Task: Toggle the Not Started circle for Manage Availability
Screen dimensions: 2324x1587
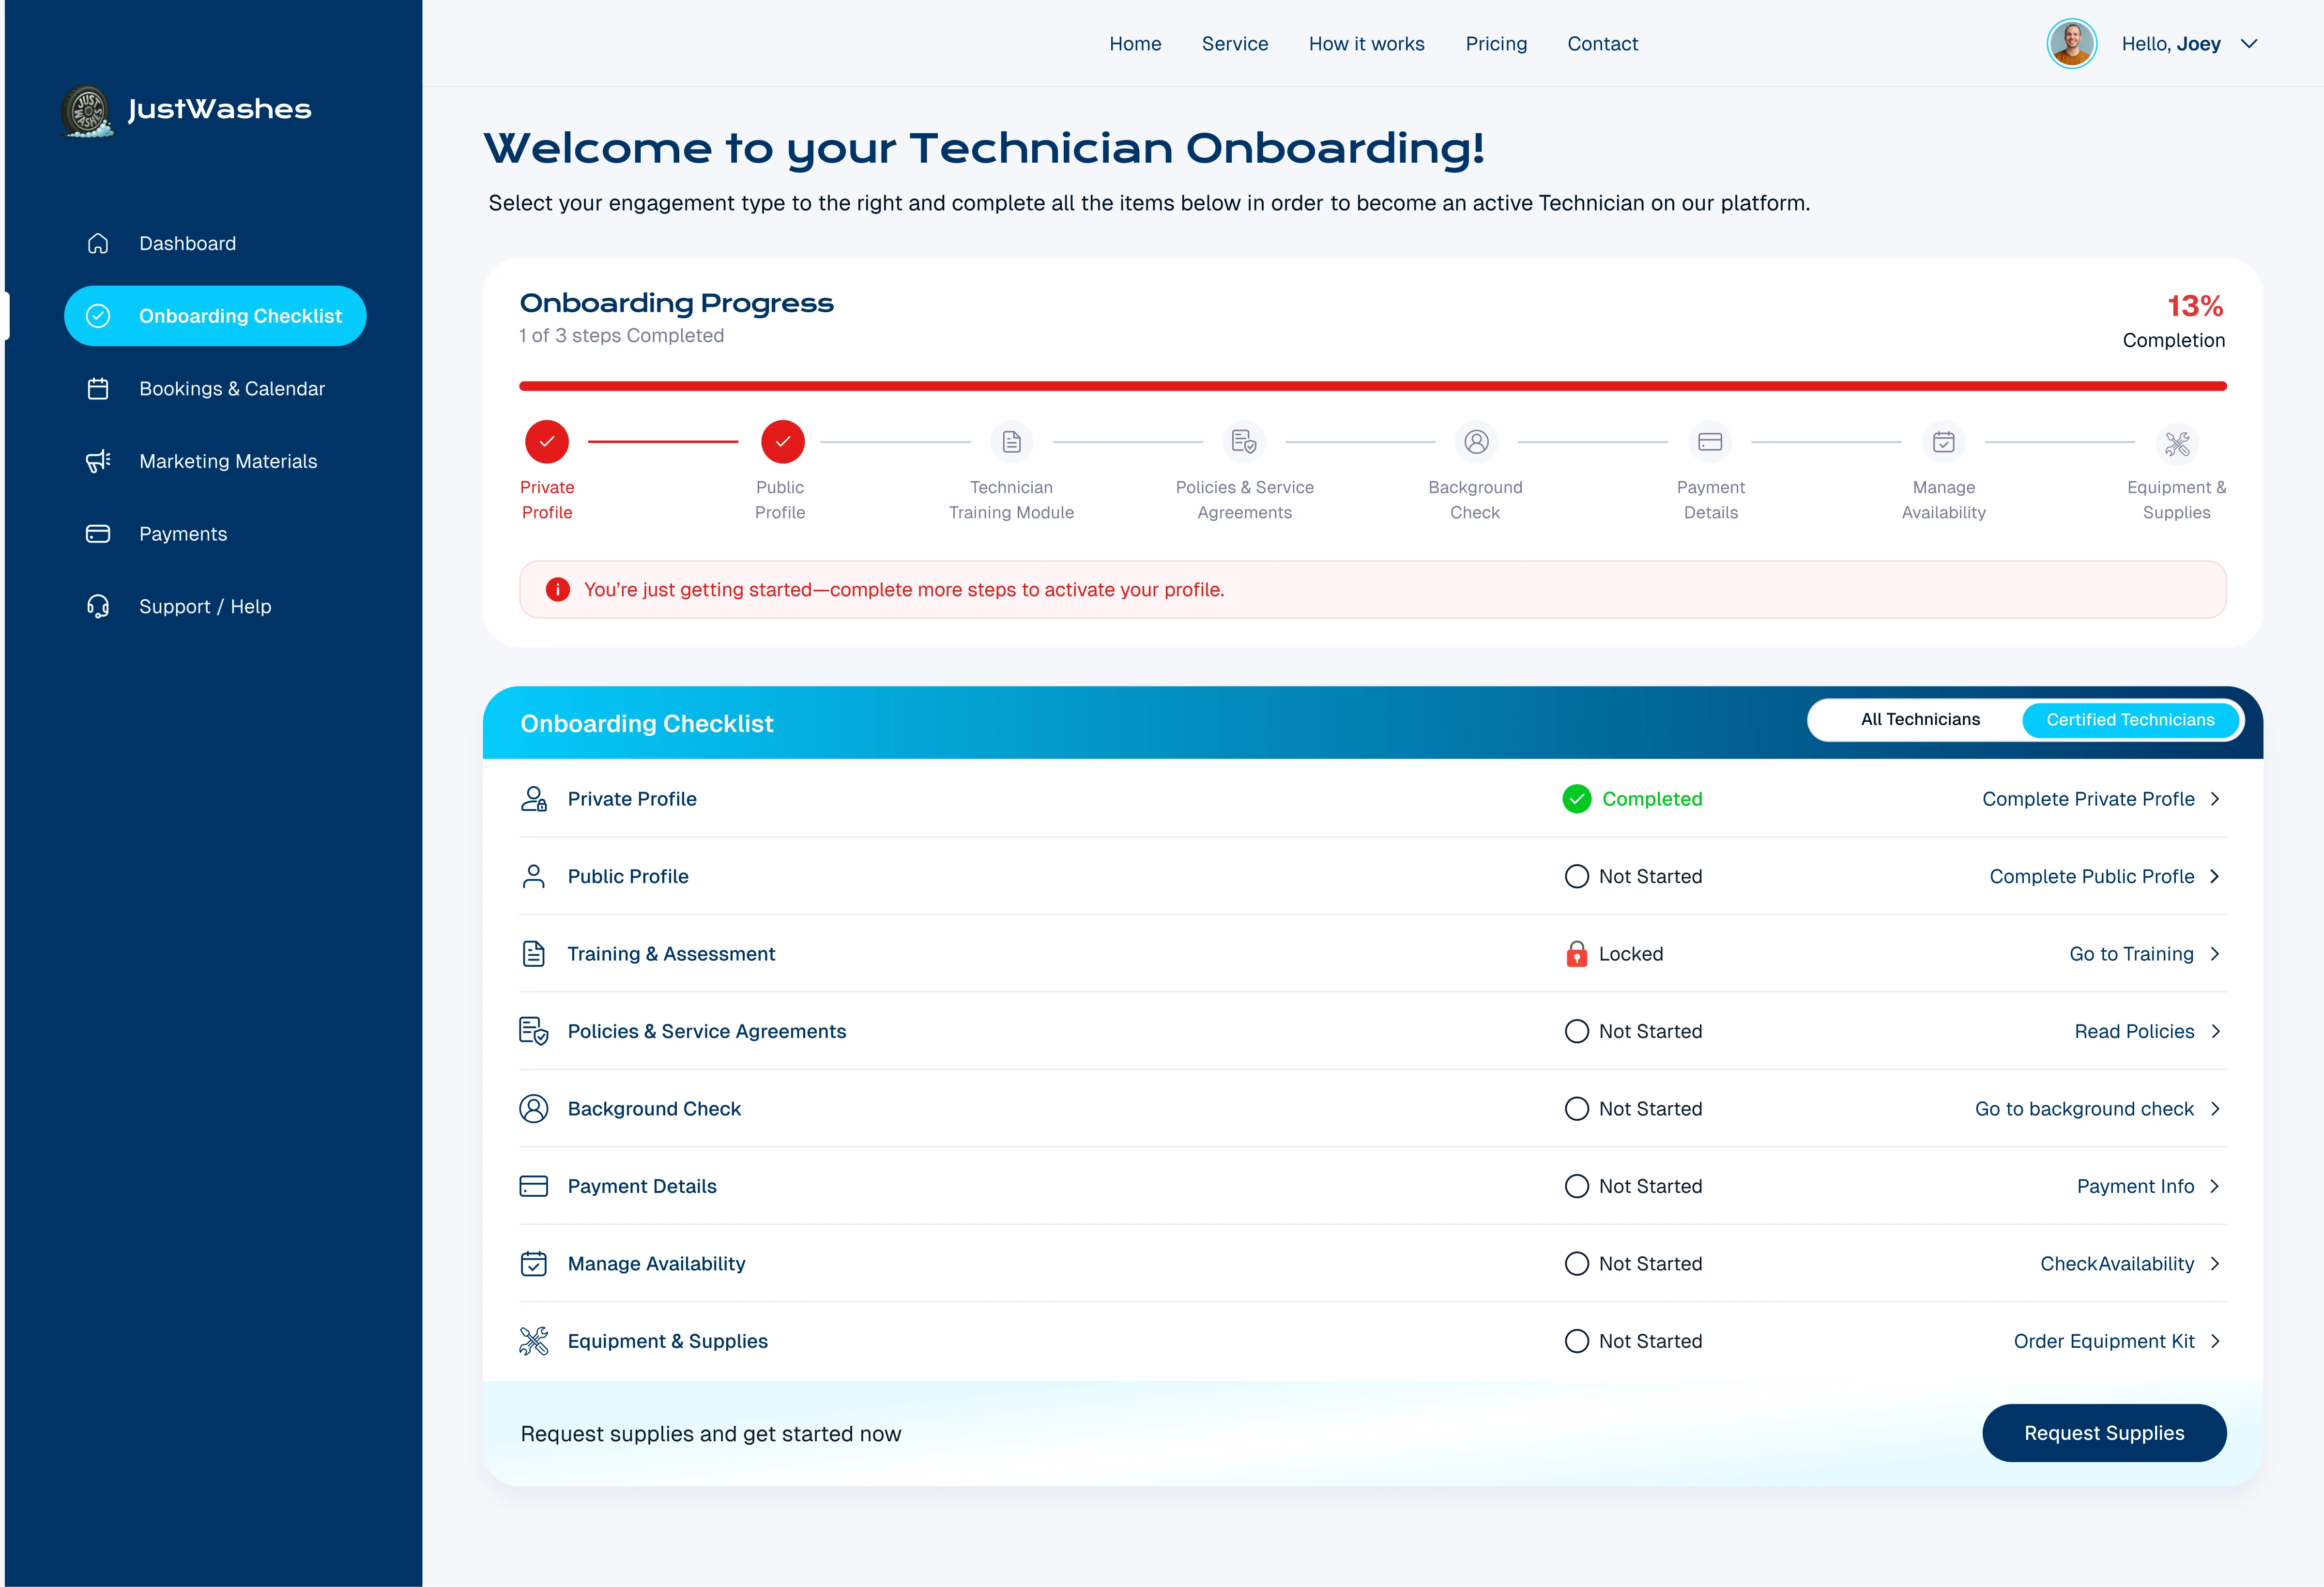Action: click(x=1577, y=1264)
